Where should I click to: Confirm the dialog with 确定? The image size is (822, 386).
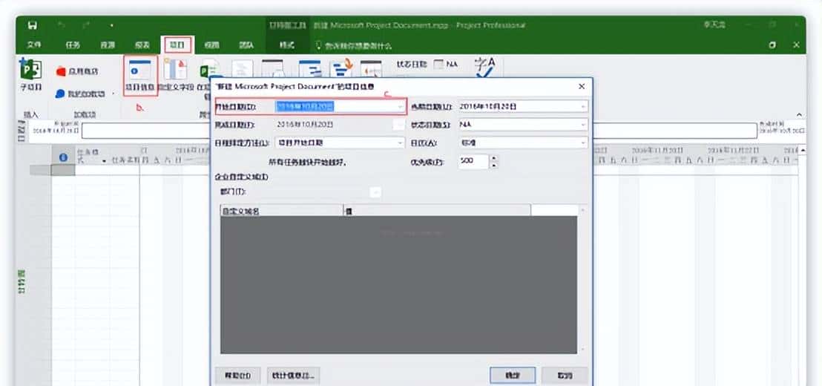click(513, 376)
